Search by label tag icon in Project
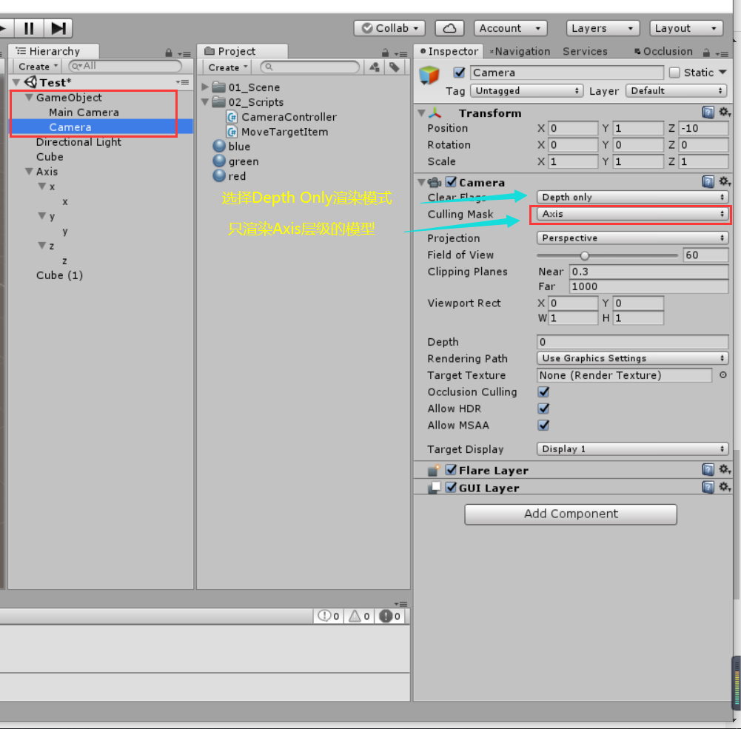Image resolution: width=741 pixels, height=729 pixels. pyautogui.click(x=394, y=67)
